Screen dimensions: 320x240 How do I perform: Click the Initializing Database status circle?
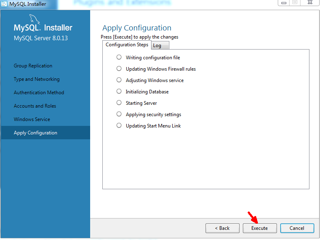click(x=119, y=91)
